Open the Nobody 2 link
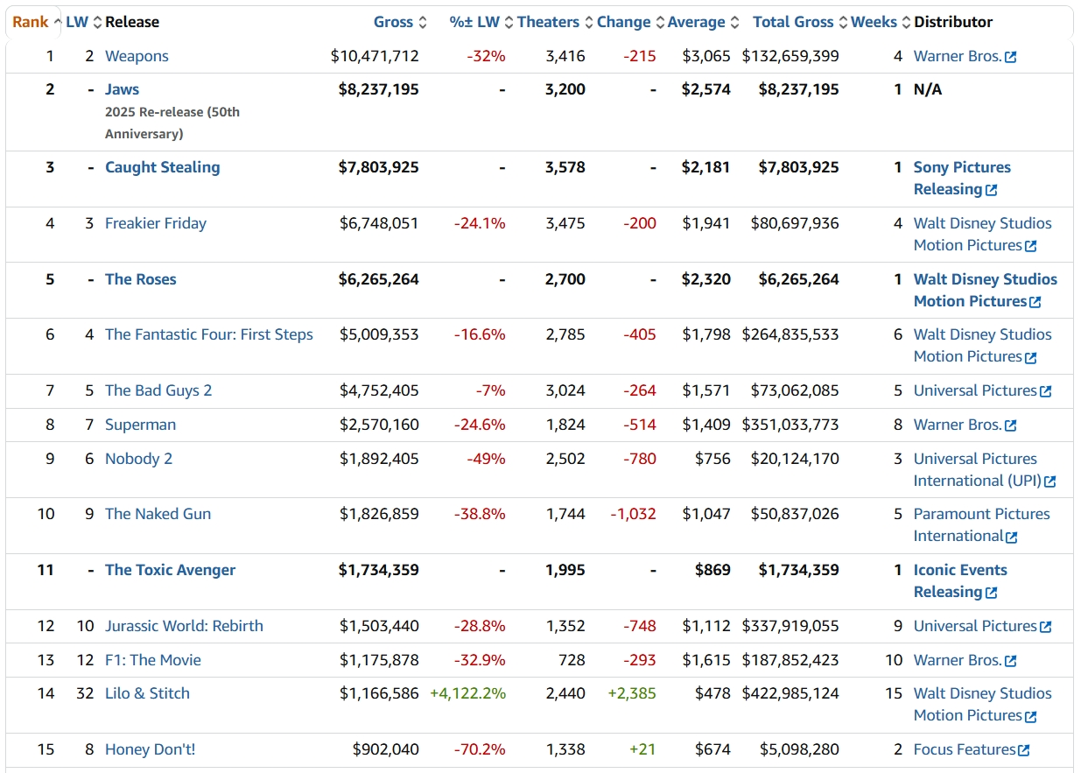This screenshot has height=773, width=1081. pos(138,459)
